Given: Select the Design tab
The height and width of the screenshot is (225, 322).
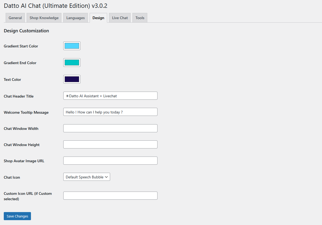Looking at the screenshot, I should point(98,18).
